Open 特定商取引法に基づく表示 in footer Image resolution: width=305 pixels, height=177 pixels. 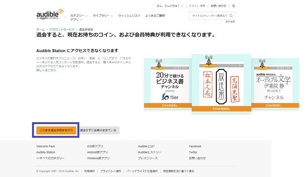178,171
